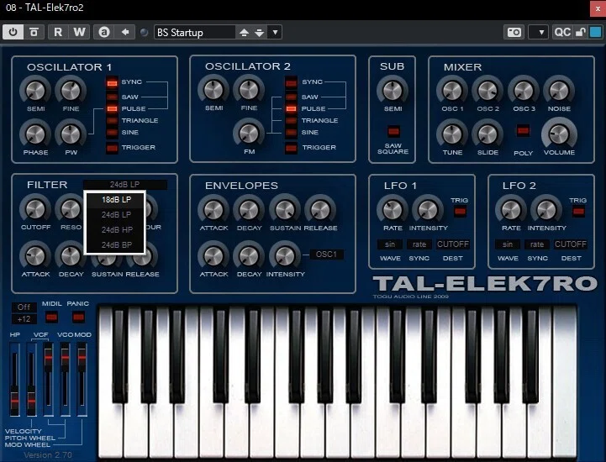Toggle Oscillator 2 SINE LED
The height and width of the screenshot is (462, 606).
(291, 133)
